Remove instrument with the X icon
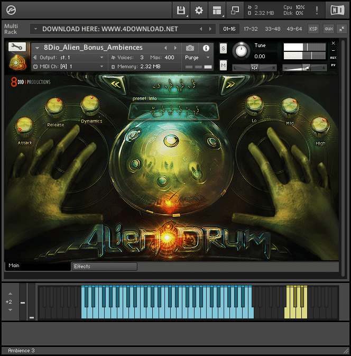The height and width of the screenshot is (356, 351). [x=333, y=43]
